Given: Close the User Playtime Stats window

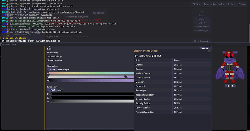Looking at the screenshot, I should coord(209,51).
